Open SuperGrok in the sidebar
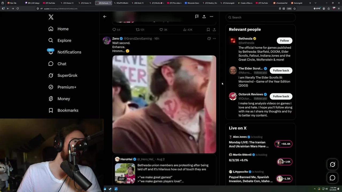Screen dimensions: 342x192 pos(63,75)
